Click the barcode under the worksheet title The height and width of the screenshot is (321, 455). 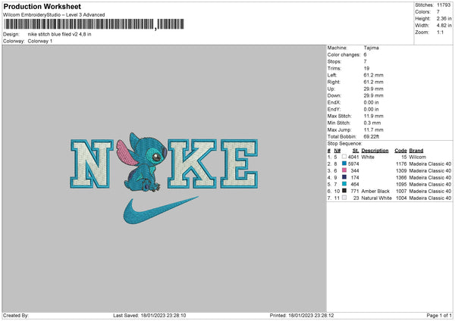94,24
